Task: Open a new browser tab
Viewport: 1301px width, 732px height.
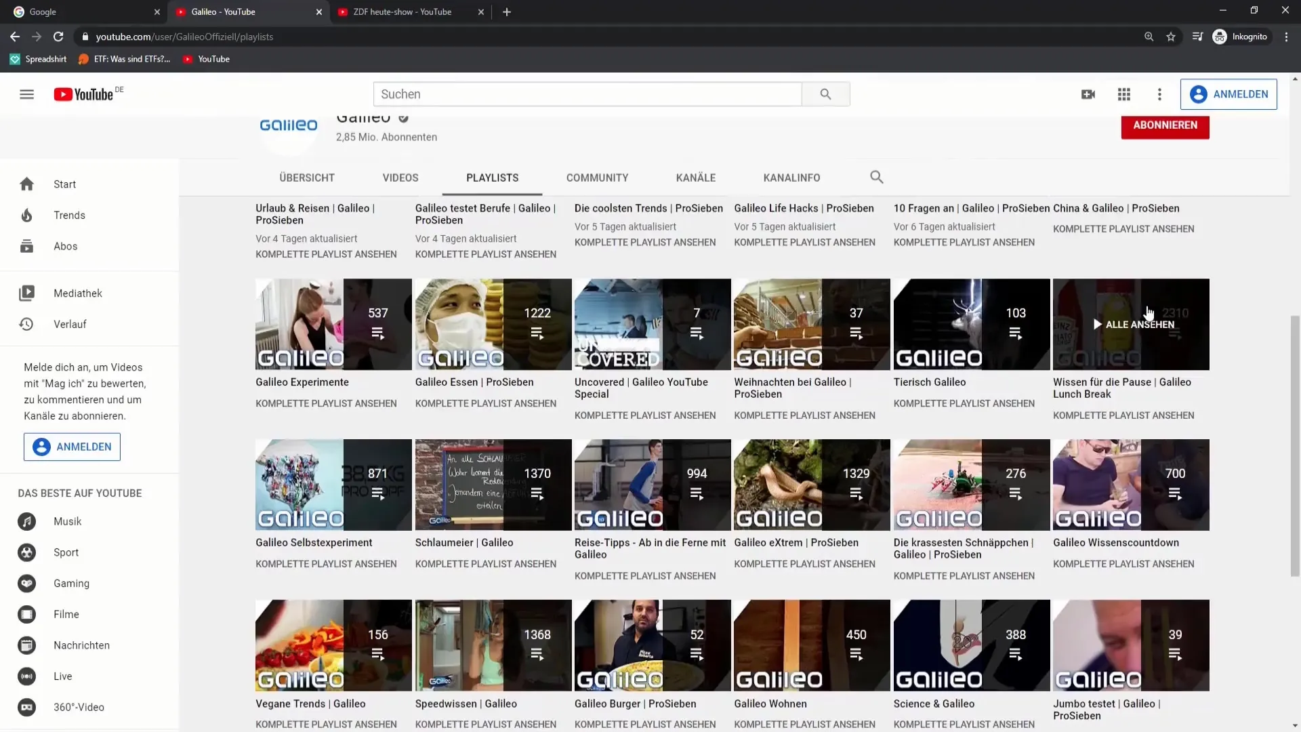Action: (x=507, y=12)
